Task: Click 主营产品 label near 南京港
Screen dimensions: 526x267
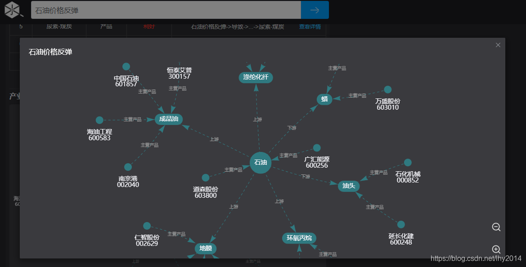Action: [150, 145]
